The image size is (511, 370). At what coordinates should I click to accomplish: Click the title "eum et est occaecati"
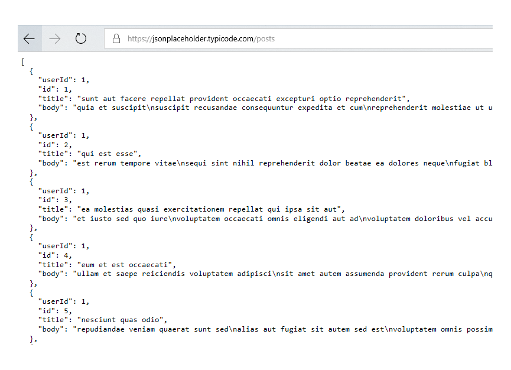click(126, 265)
